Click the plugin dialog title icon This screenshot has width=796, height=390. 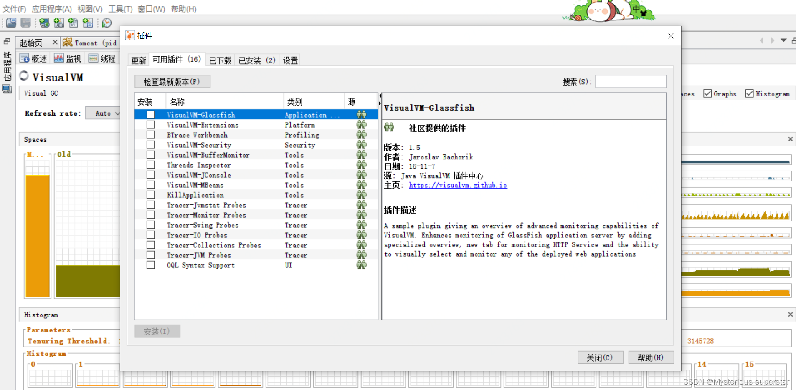click(x=130, y=36)
